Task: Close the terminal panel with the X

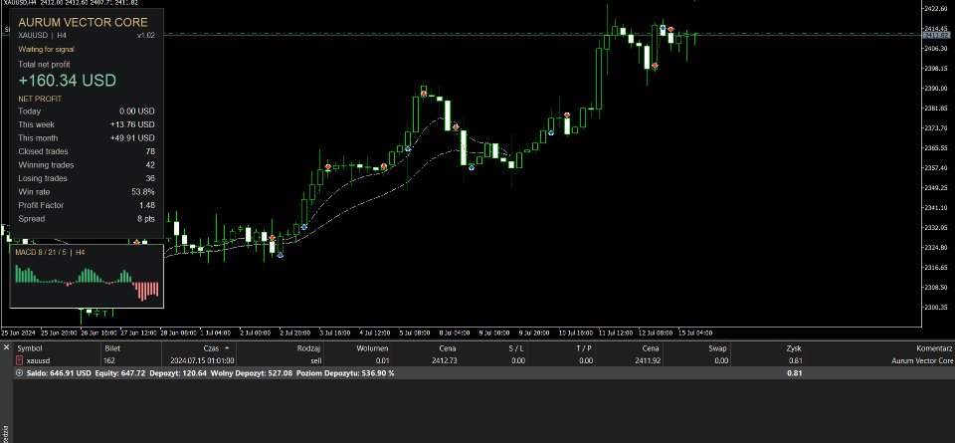Action: (6, 347)
